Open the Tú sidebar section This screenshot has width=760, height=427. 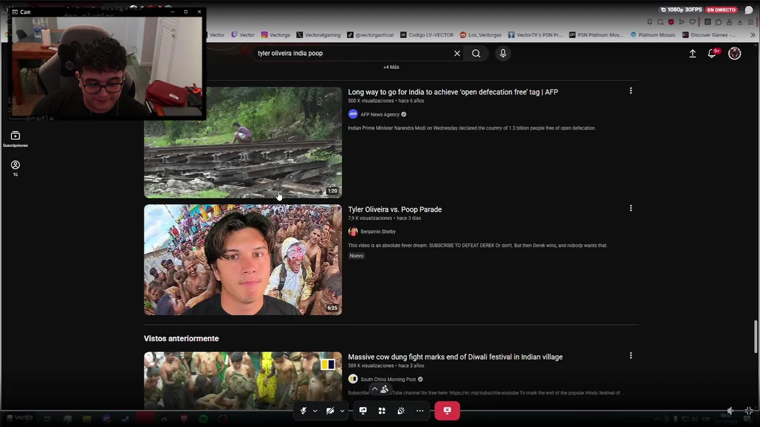(x=15, y=168)
